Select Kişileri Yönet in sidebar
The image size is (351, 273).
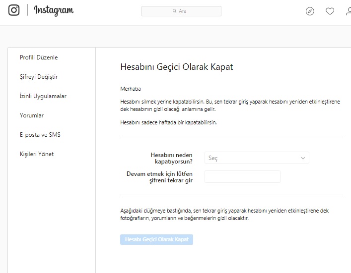pyautogui.click(x=37, y=154)
